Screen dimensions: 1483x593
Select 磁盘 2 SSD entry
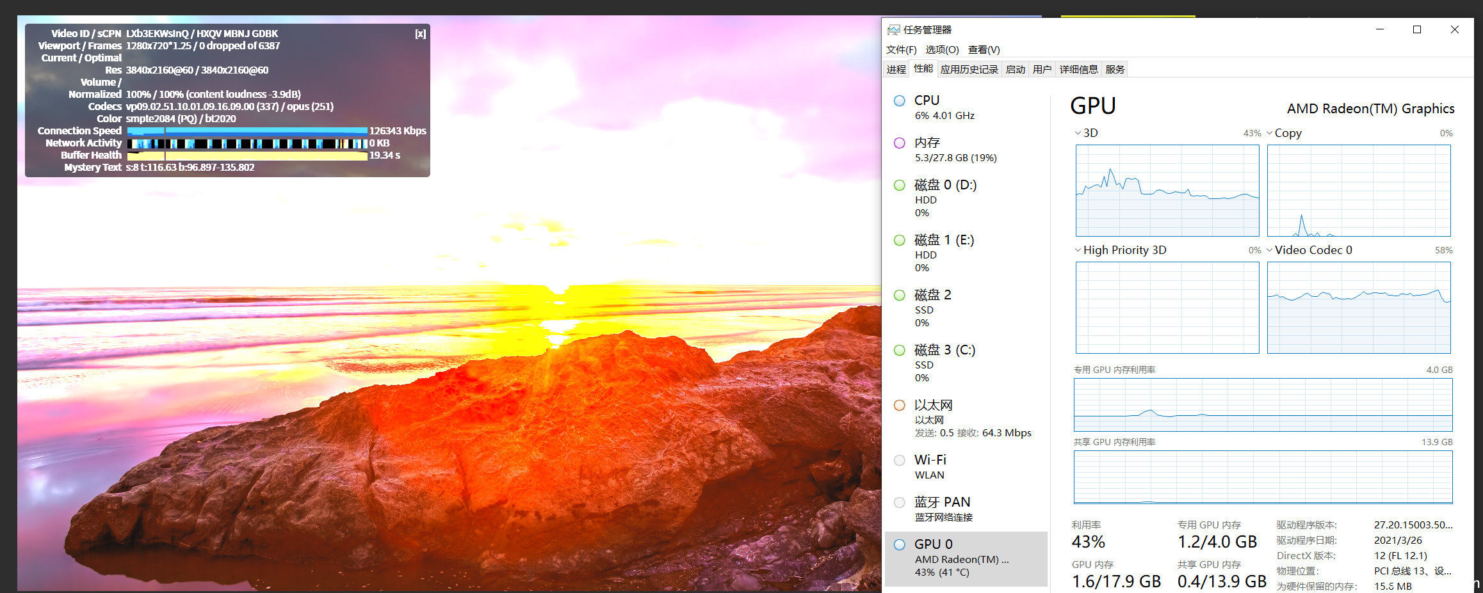tap(966, 308)
